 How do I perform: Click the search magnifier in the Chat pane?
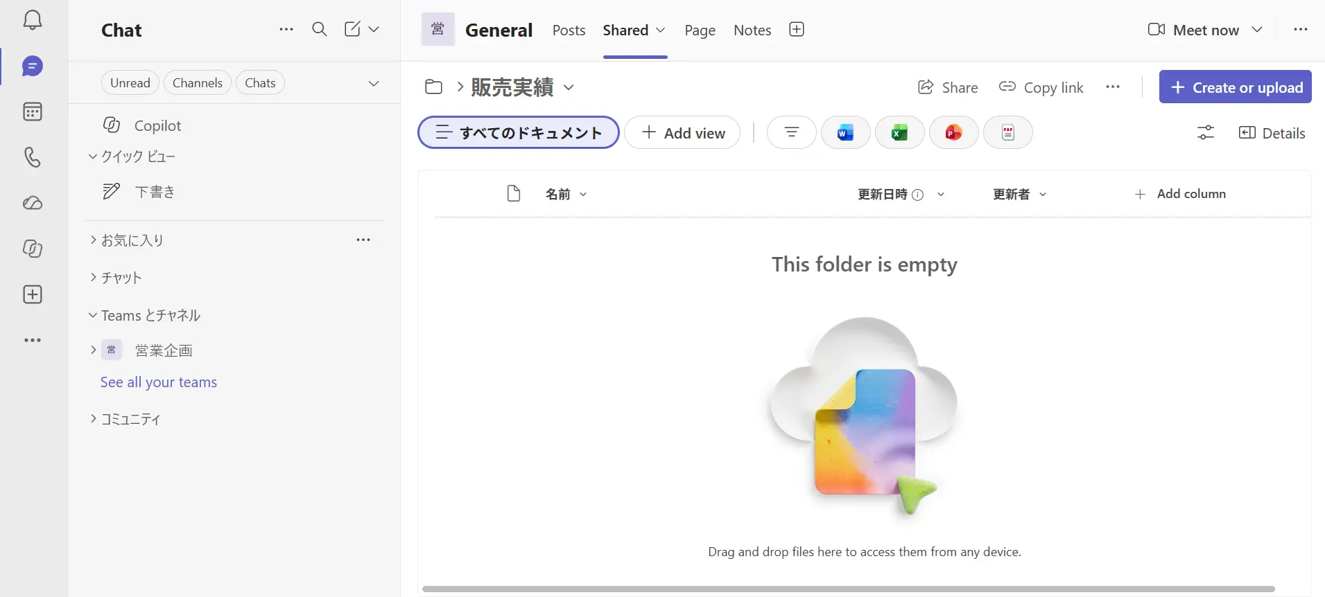(320, 29)
